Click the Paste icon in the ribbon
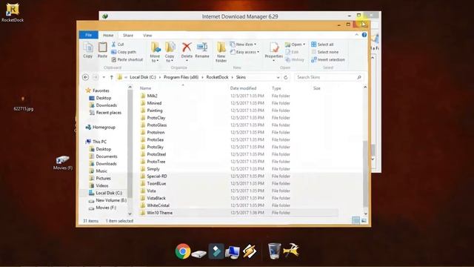The width and height of the screenshot is (474, 267). point(102,50)
